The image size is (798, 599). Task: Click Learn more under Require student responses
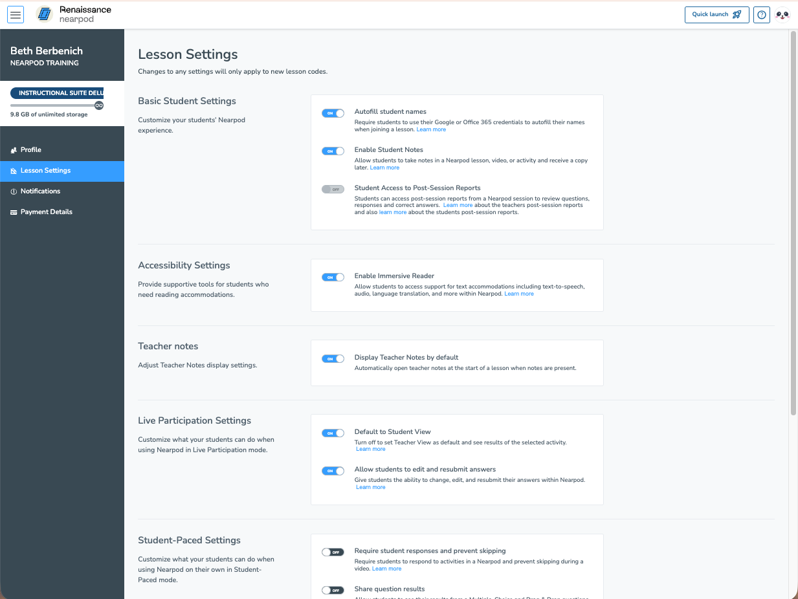click(x=387, y=569)
